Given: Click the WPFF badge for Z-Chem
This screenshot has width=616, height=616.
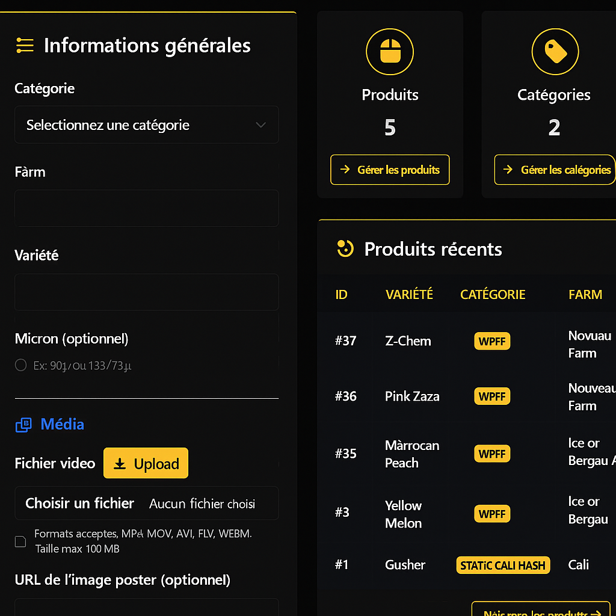Looking at the screenshot, I should click(x=492, y=341).
